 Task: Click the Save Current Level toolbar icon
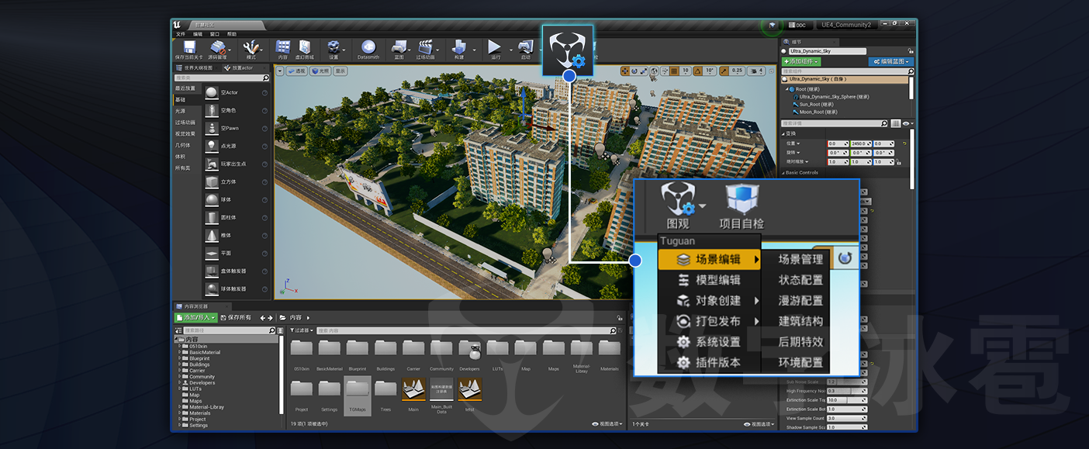pyautogui.click(x=188, y=48)
